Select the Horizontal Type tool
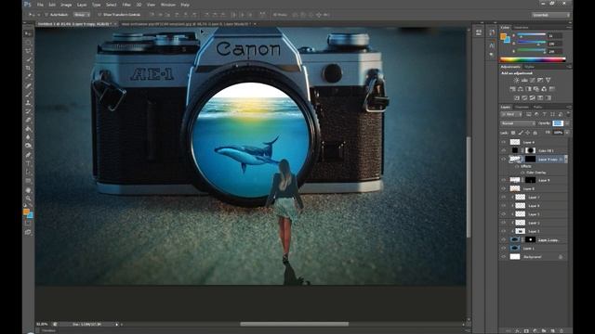 click(x=28, y=164)
